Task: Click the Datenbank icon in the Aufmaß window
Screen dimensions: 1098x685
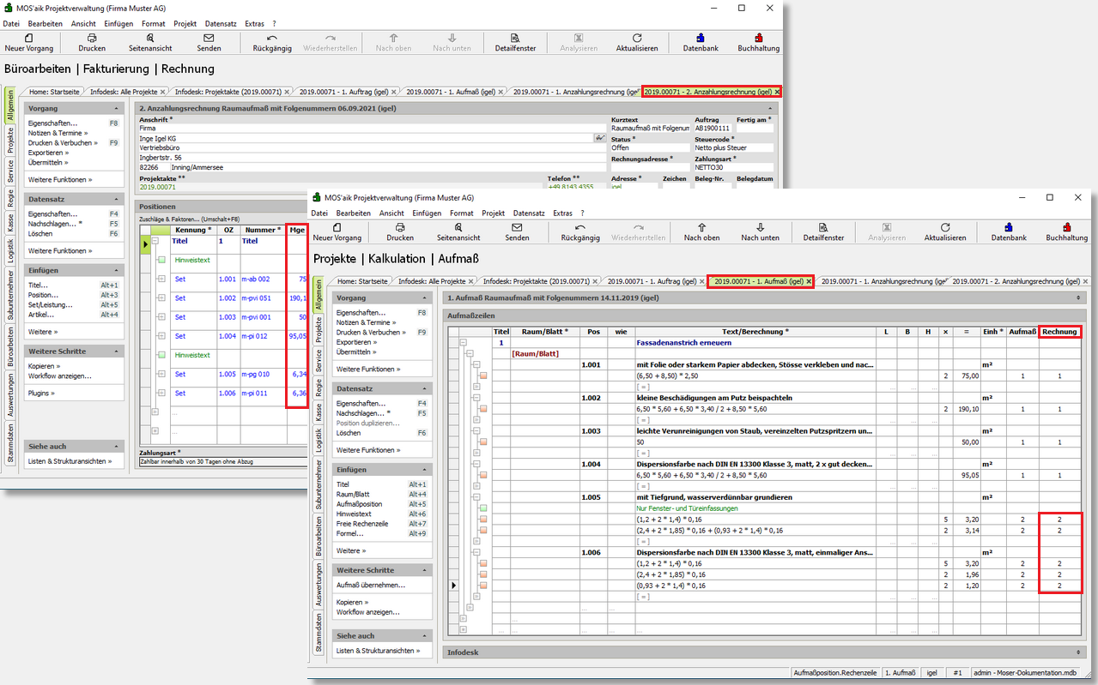Action: point(1008,227)
